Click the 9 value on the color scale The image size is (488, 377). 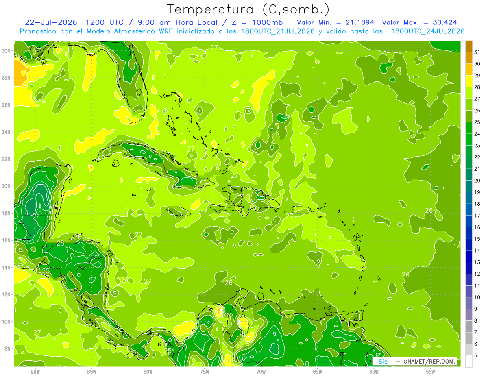click(x=476, y=309)
